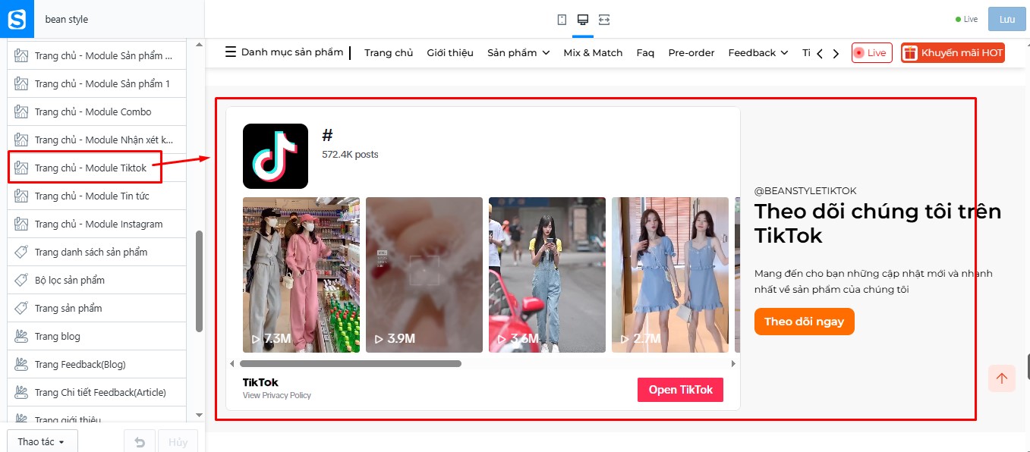Image resolution: width=1030 pixels, height=452 pixels.
Task: Click the undo arrow button
Action: [x=140, y=442]
